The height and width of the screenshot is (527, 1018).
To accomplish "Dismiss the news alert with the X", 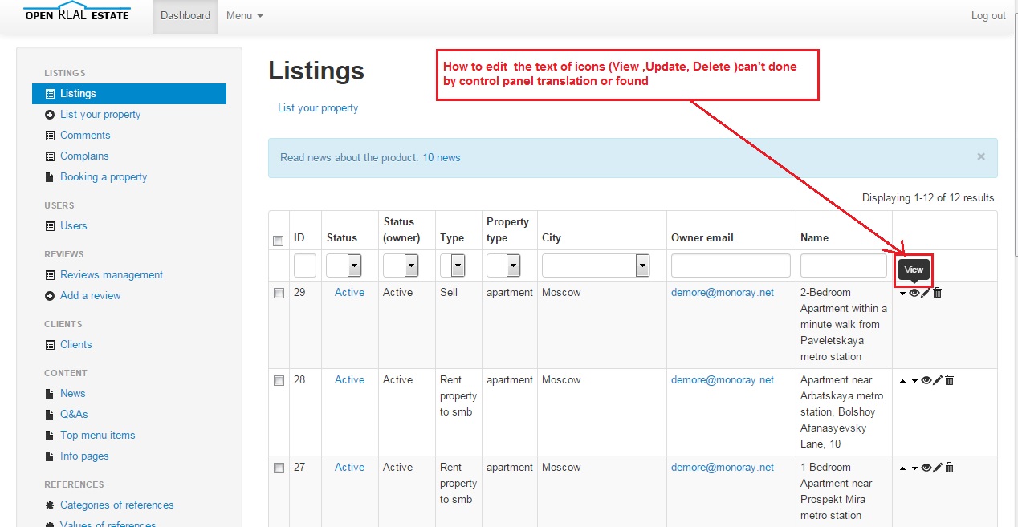I will [980, 157].
